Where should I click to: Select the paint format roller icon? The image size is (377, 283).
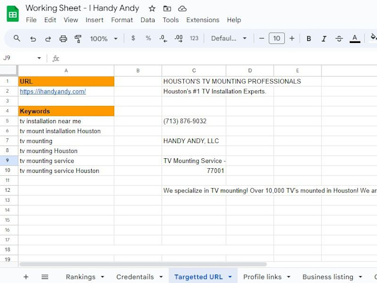point(78,38)
